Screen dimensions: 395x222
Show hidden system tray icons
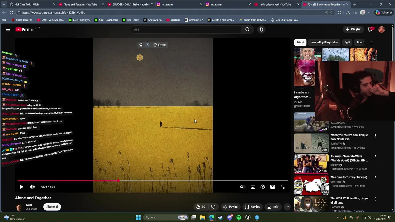click(338, 217)
